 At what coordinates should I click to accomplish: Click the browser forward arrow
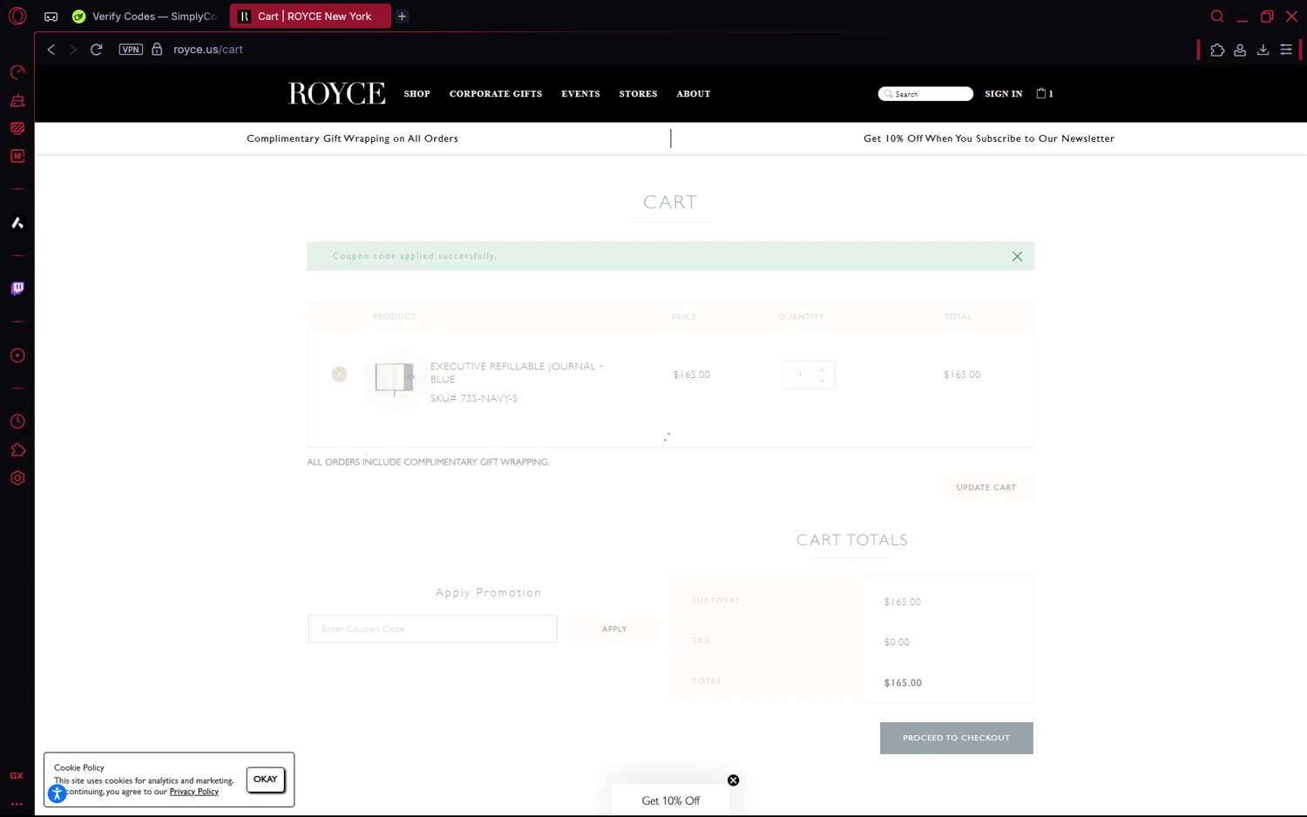(73, 50)
